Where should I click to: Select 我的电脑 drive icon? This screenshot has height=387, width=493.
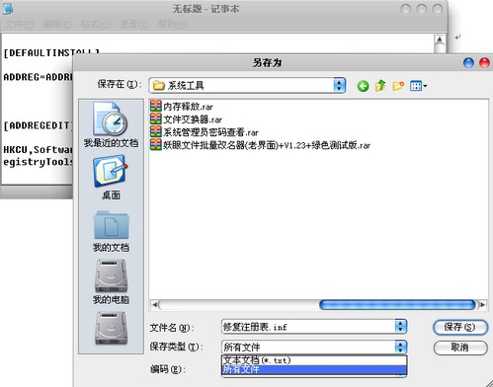(111, 282)
